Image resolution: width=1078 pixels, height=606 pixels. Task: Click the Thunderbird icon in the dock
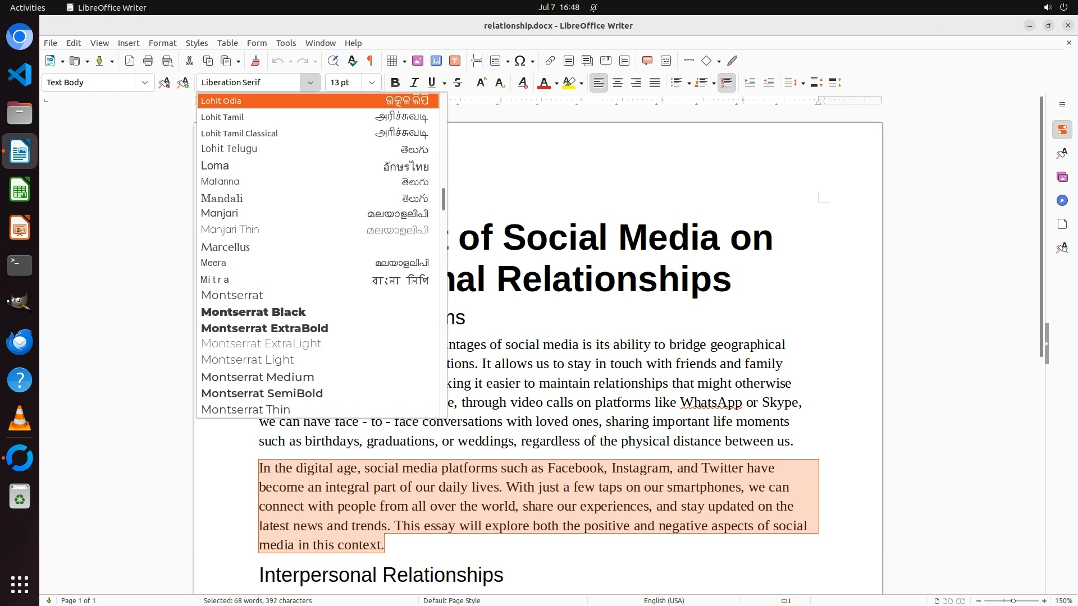click(20, 342)
